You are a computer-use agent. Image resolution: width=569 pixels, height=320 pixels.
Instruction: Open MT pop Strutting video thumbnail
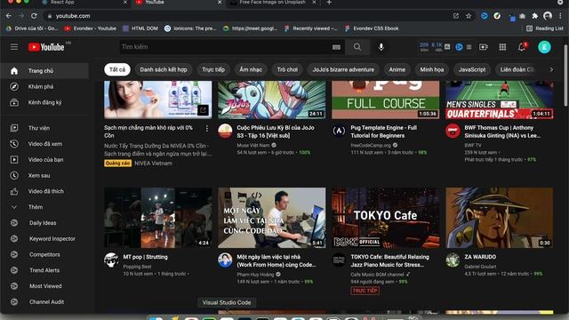158,218
